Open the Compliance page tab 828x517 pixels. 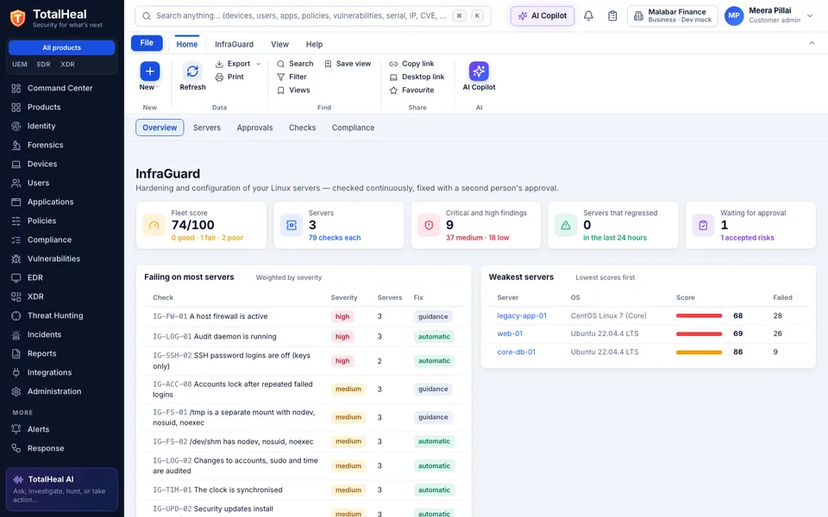[353, 128]
